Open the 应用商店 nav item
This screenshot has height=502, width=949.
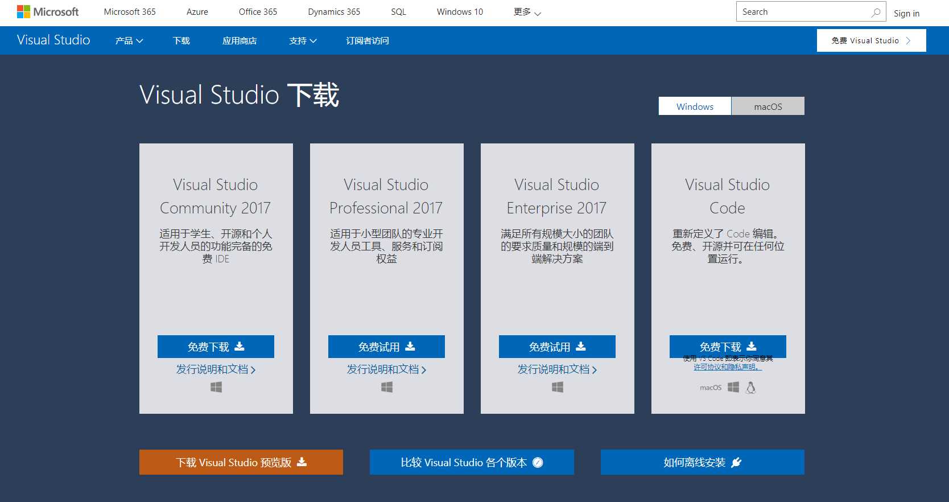pos(240,40)
